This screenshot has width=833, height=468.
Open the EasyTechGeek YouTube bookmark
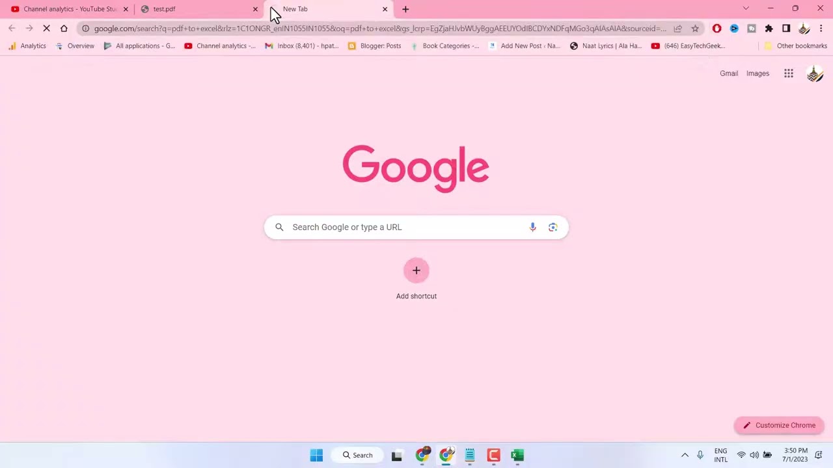[688, 46]
